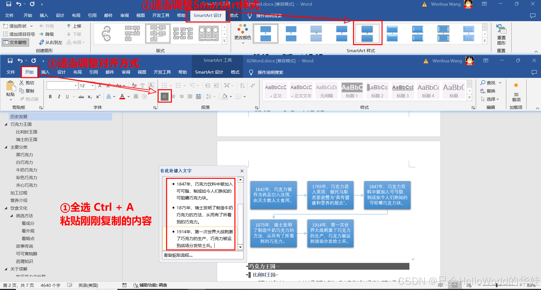Click the Clear Formatting eraser icon

tap(134, 85)
